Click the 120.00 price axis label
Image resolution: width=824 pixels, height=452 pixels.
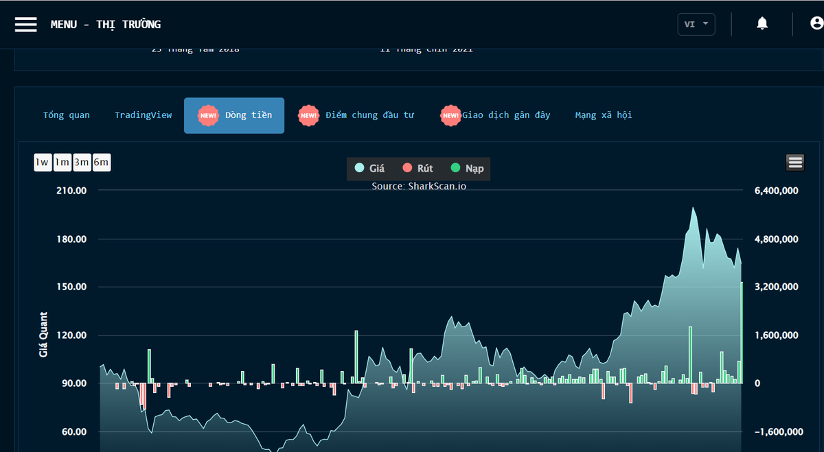click(71, 335)
